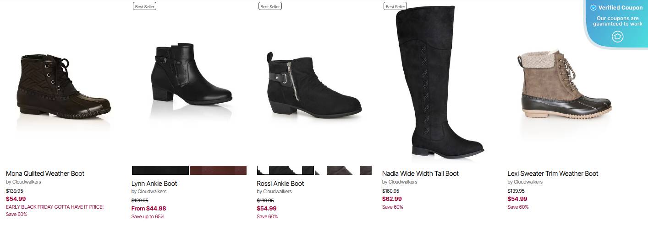Click the circular house icon in coupon banner
This screenshot has width=648, height=226.
point(617,37)
